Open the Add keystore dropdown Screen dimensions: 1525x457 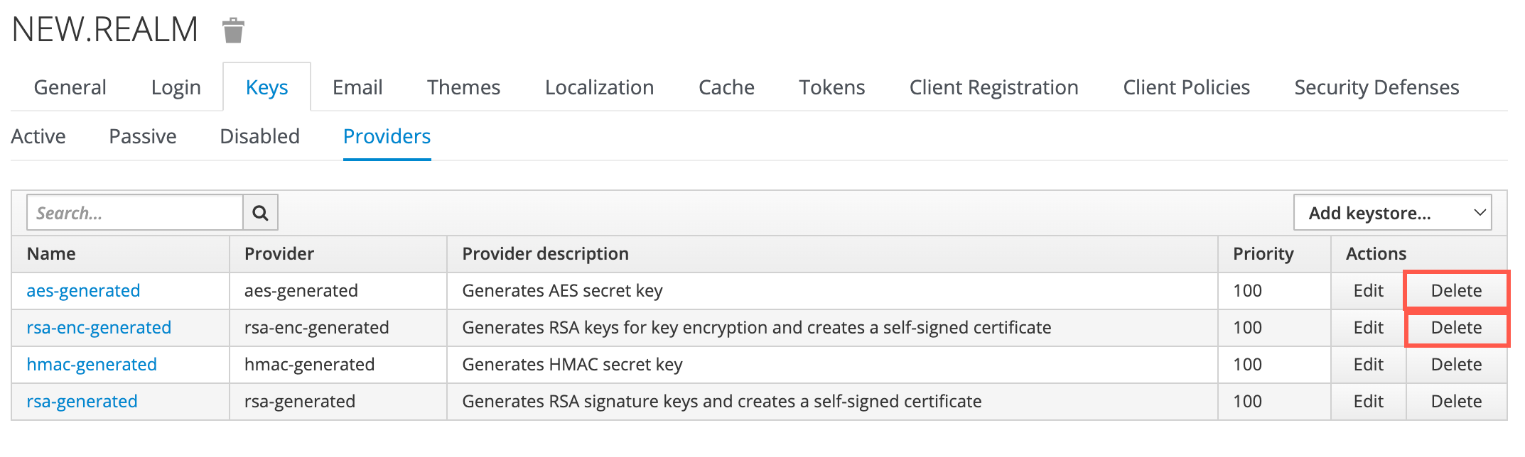pos(1391,213)
